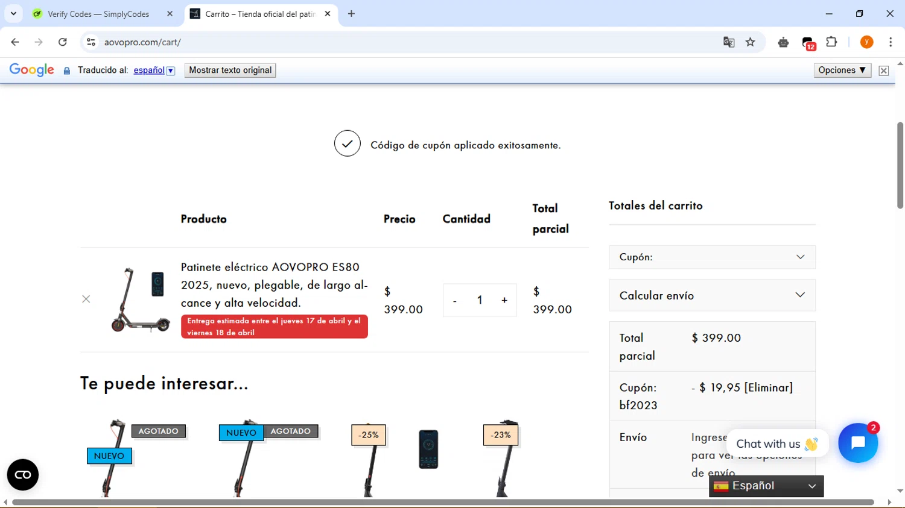905x508 pixels.
Task: Close the Verify Codes SimplyCodes tab
Action: [170, 14]
